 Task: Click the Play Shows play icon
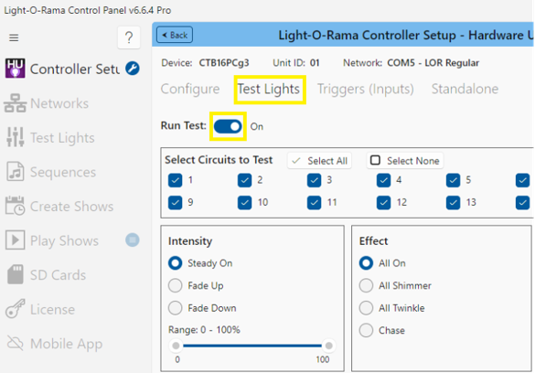(x=15, y=240)
